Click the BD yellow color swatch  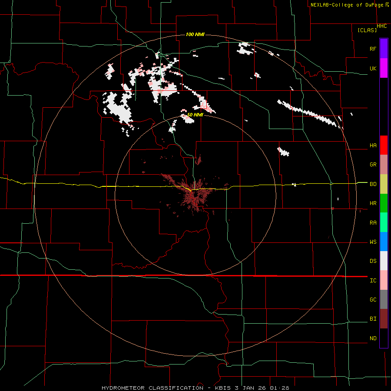(384, 184)
